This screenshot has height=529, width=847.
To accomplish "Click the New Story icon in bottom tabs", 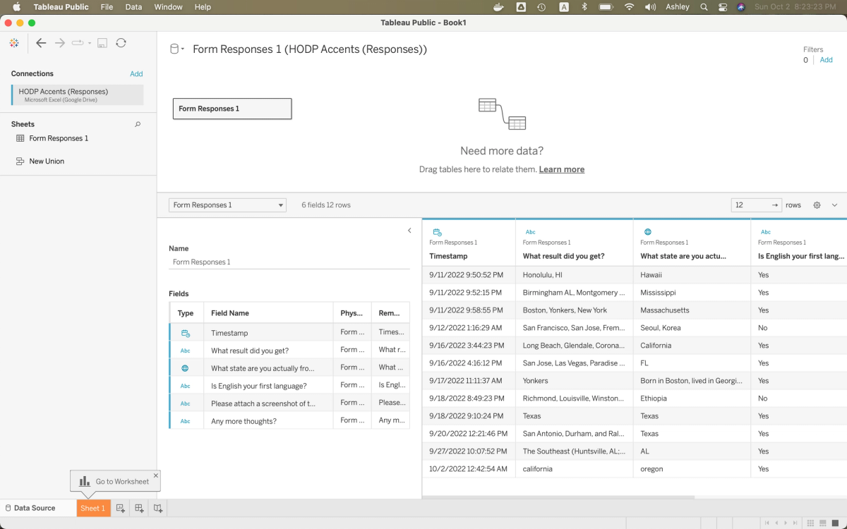I will click(157, 508).
